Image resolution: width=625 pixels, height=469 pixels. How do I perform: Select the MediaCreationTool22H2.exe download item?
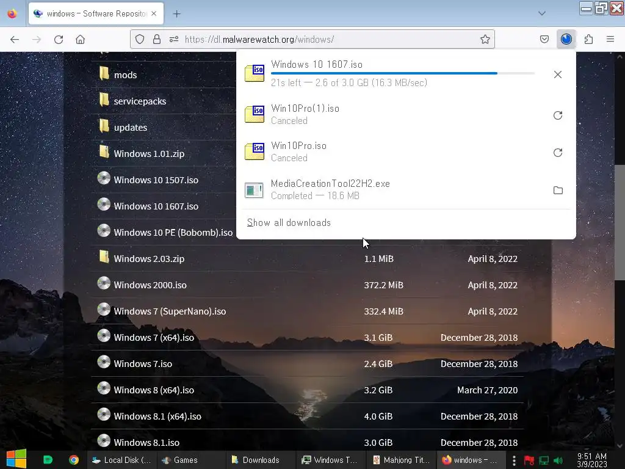pyautogui.click(x=392, y=190)
